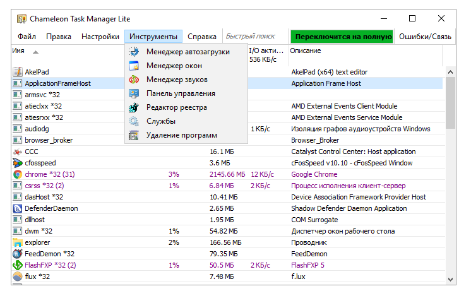This screenshot has height=303, width=471.
Task: Maximize the Chameleon Task Manager window
Action: [x=412, y=18]
